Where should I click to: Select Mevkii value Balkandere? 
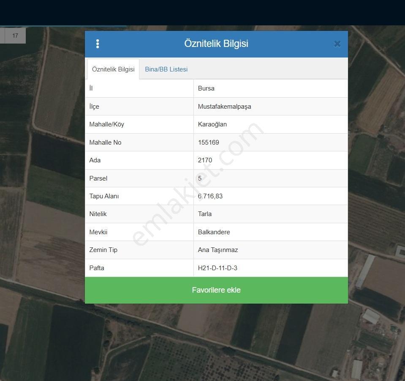pos(214,232)
